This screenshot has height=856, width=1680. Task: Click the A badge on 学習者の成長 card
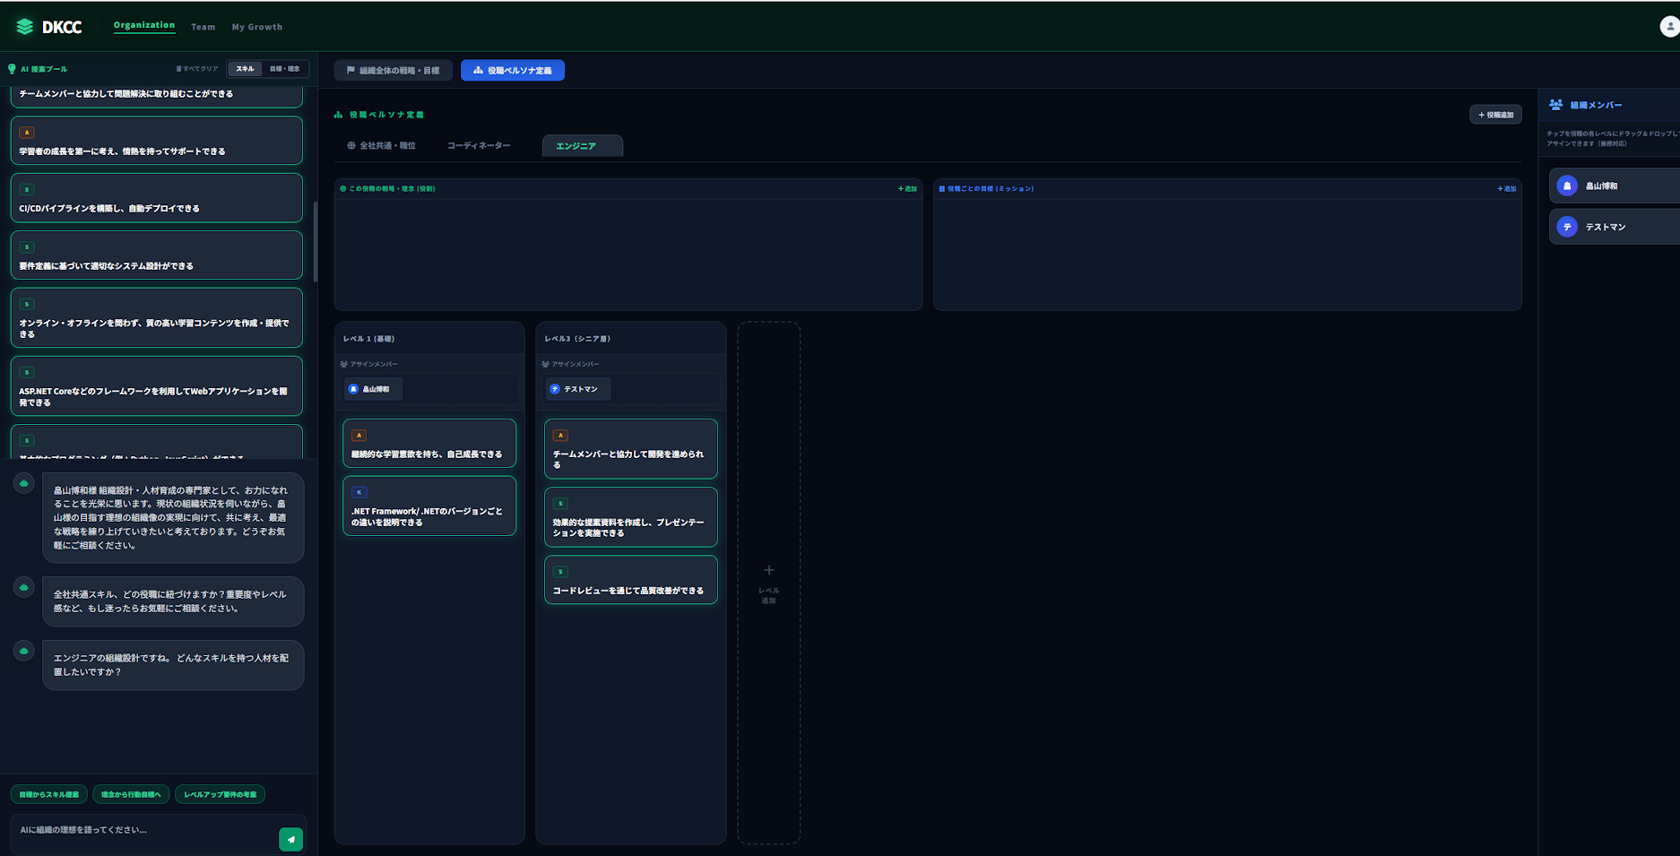point(27,132)
